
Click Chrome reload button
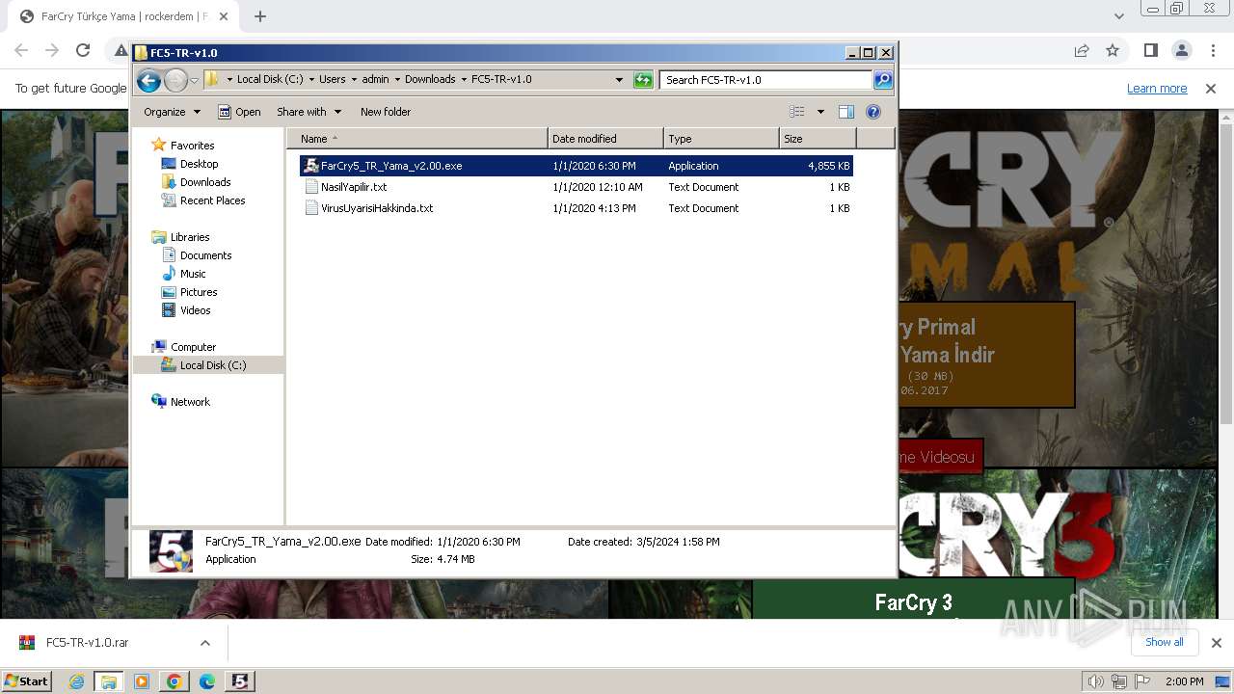(83, 50)
